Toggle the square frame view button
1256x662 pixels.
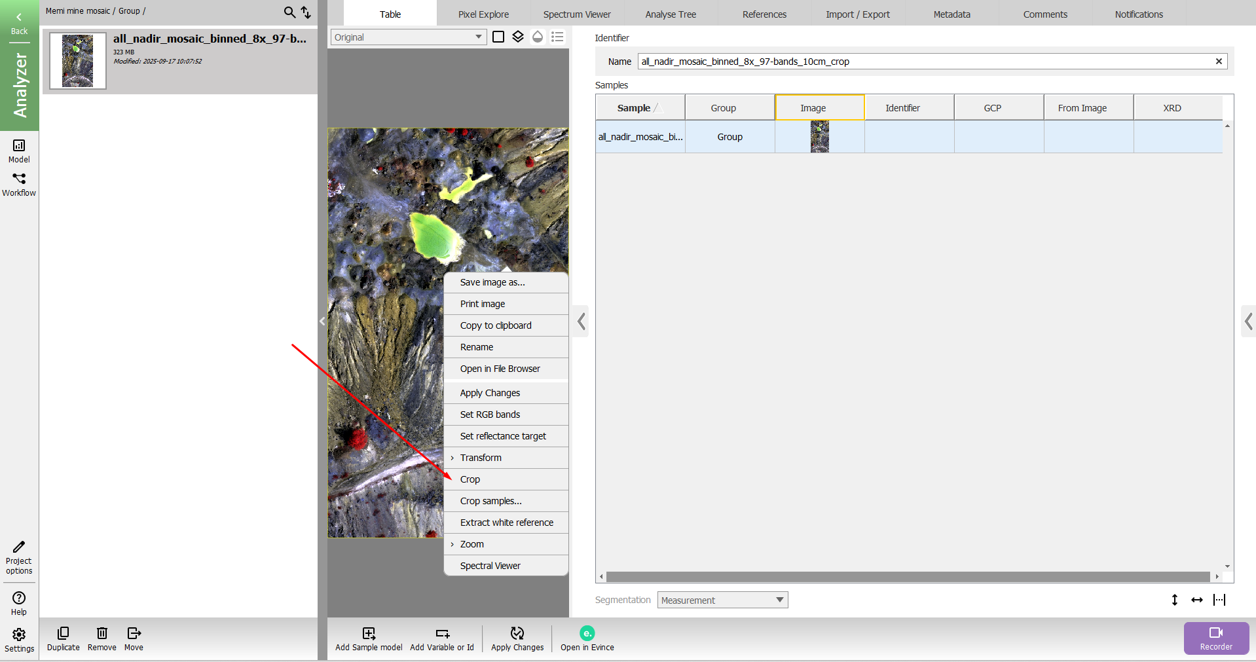point(498,37)
